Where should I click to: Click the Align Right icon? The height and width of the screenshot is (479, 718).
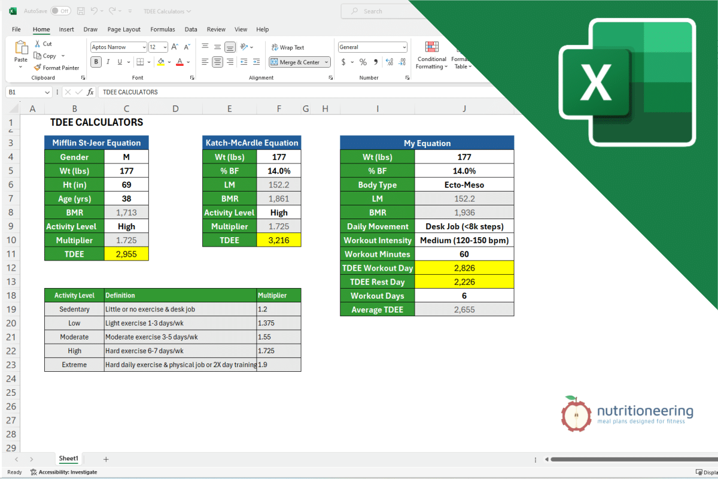(x=230, y=62)
